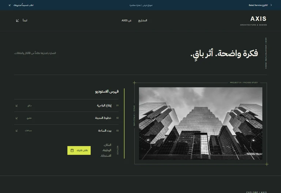Click the vertical AXIS / ARCHITECTURE INDEX label
This screenshot has height=193, width=281.
point(266,53)
